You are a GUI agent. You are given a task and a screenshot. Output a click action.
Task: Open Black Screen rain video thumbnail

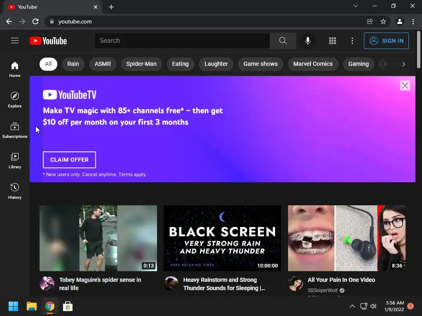coord(222,238)
